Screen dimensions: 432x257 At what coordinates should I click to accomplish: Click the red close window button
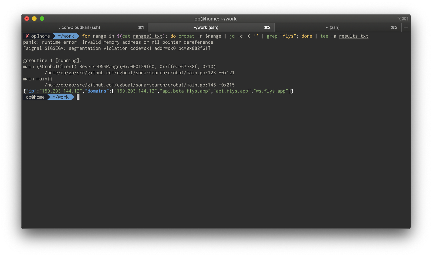pyautogui.click(x=27, y=19)
